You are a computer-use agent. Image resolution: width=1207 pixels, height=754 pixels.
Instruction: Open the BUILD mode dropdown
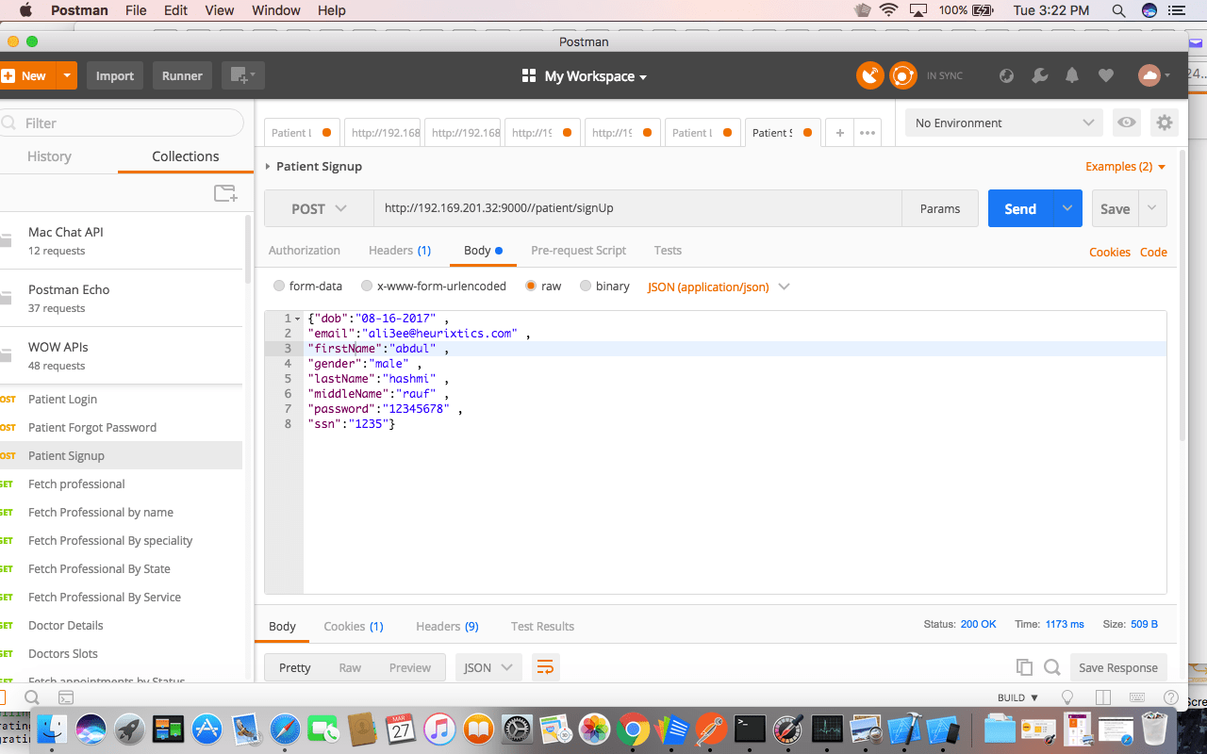pos(1017,697)
